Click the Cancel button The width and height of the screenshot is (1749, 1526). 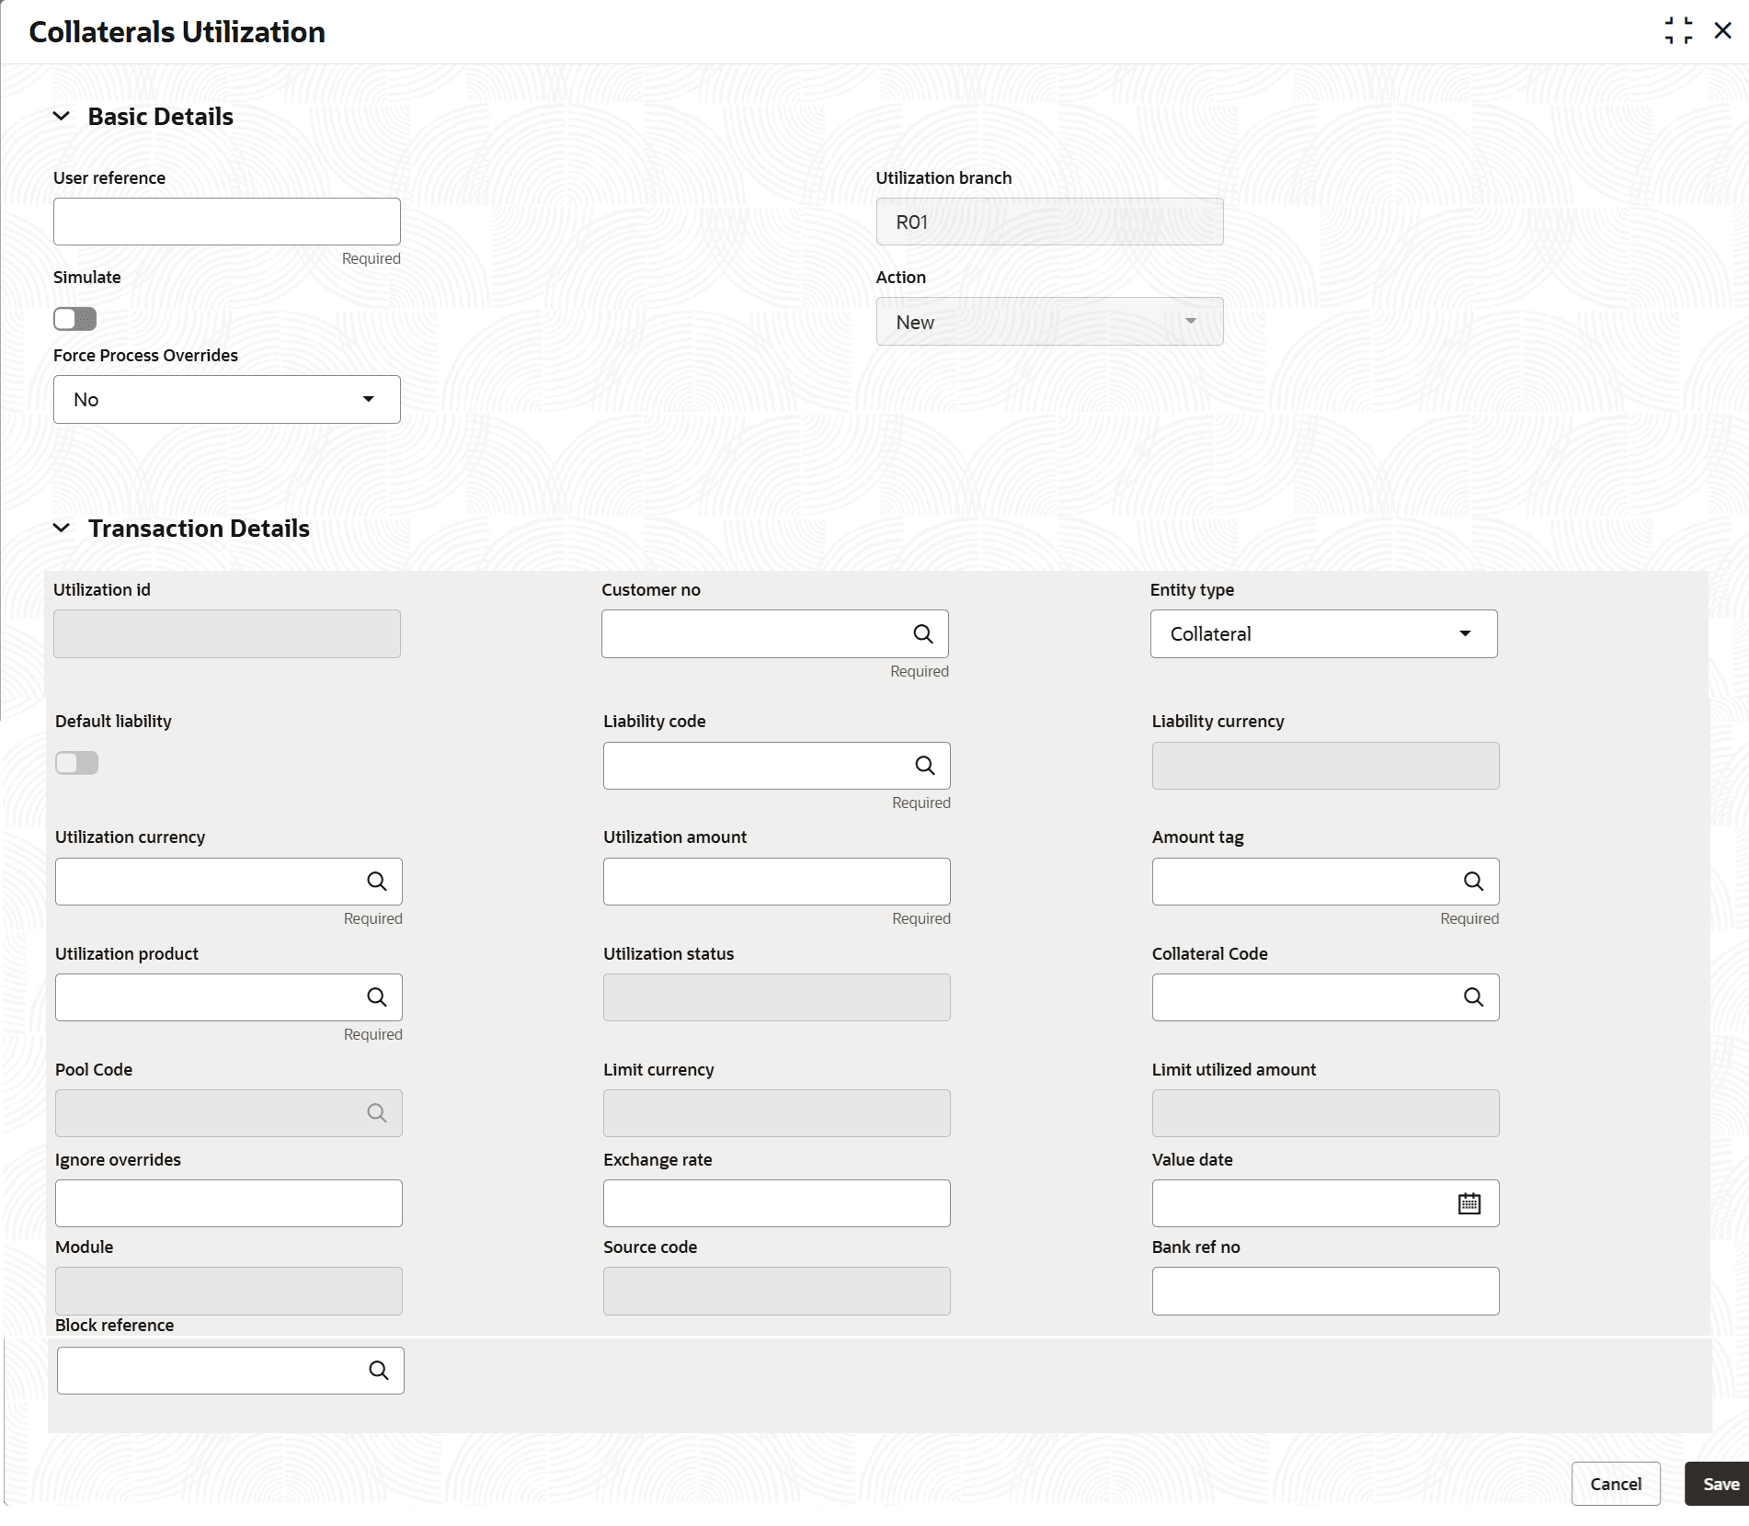pyautogui.click(x=1615, y=1484)
